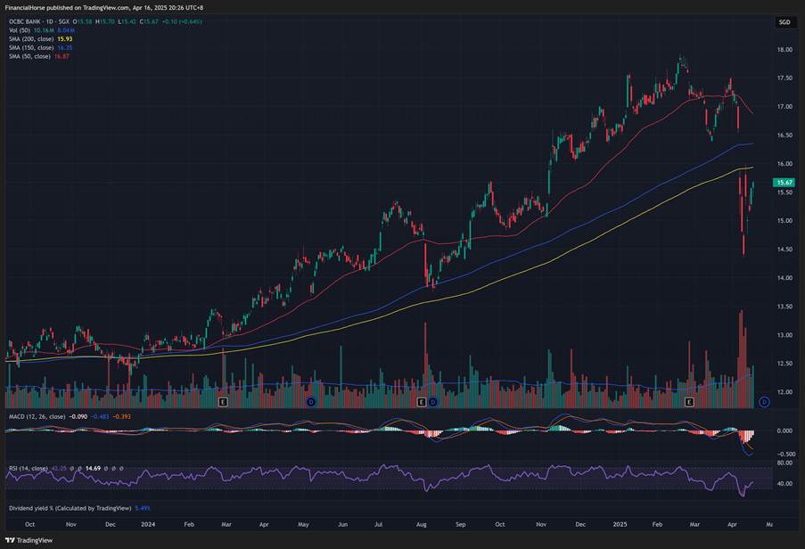Click the 13.00 price axis label

tap(784, 335)
